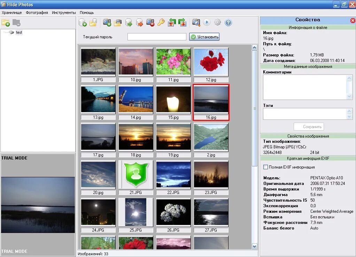Select the 17.jpg thumbnail

[98, 137]
